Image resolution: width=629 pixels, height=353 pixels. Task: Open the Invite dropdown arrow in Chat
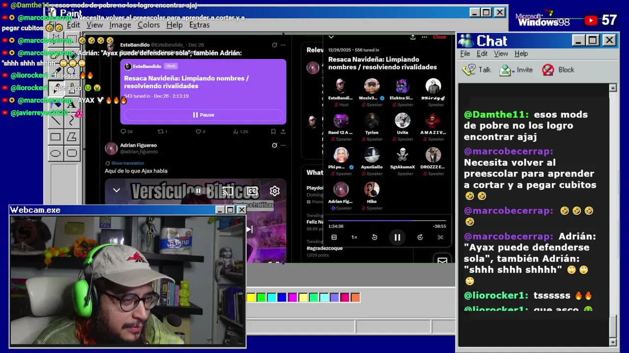click(x=513, y=71)
